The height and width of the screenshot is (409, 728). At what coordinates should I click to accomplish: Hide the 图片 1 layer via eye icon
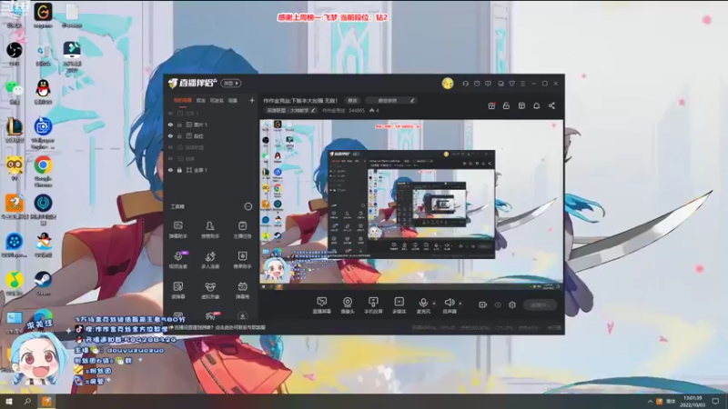pyautogui.click(x=170, y=125)
